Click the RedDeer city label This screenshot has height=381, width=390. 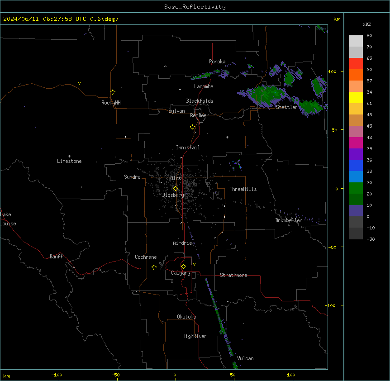tap(199, 115)
